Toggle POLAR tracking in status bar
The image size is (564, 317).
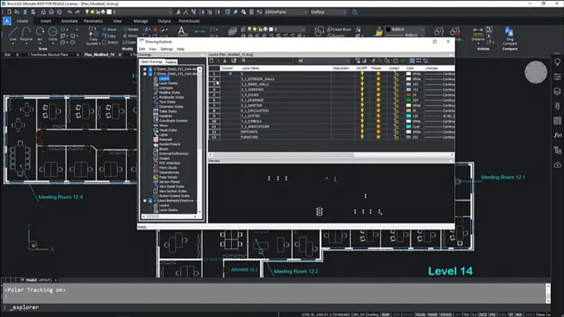pos(420,314)
